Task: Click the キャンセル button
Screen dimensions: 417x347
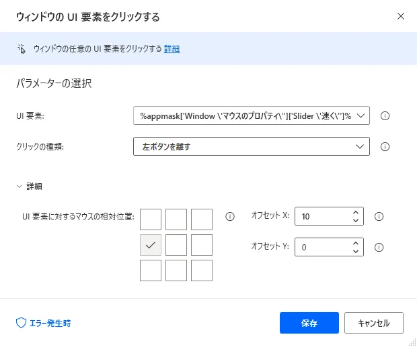Action: (373, 323)
